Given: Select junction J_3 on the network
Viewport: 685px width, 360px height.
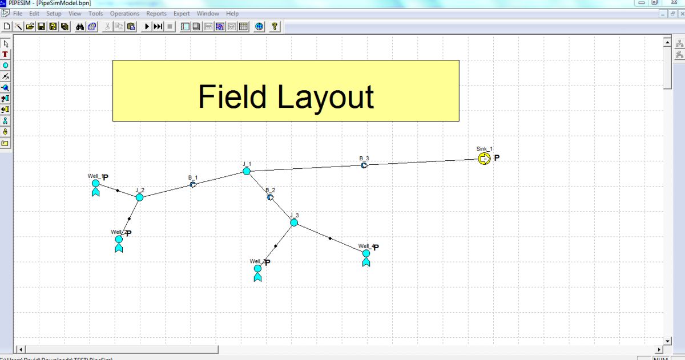Looking at the screenshot, I should [x=294, y=223].
